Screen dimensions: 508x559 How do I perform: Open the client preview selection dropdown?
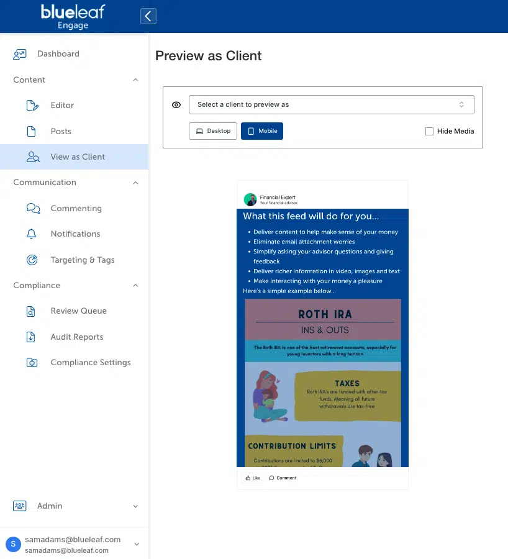pyautogui.click(x=331, y=104)
